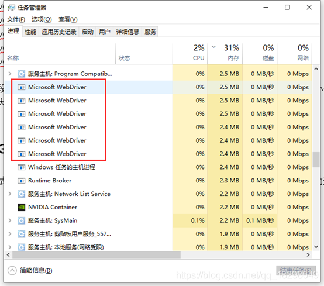Switch to the 用户 tab
Screen dimensions: 324x286
click(x=105, y=32)
